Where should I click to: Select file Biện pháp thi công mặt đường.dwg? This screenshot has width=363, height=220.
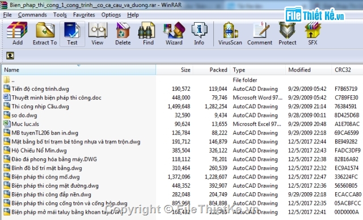point(55,185)
